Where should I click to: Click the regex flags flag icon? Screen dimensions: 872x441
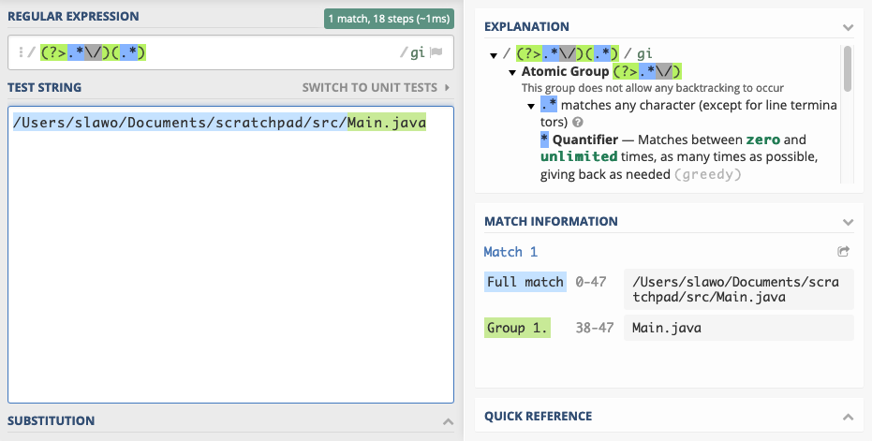(x=436, y=52)
